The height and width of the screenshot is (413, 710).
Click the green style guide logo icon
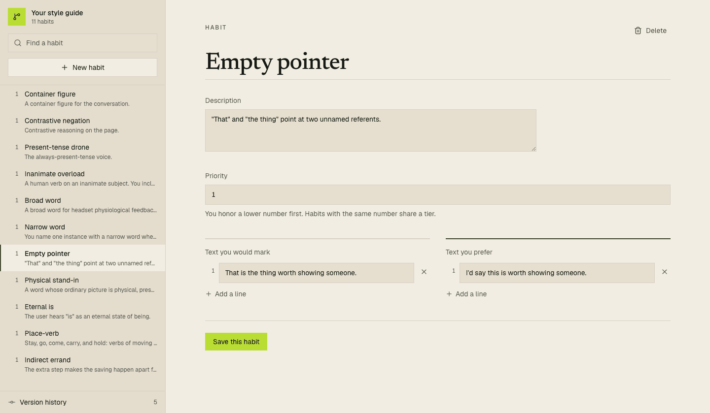(17, 17)
